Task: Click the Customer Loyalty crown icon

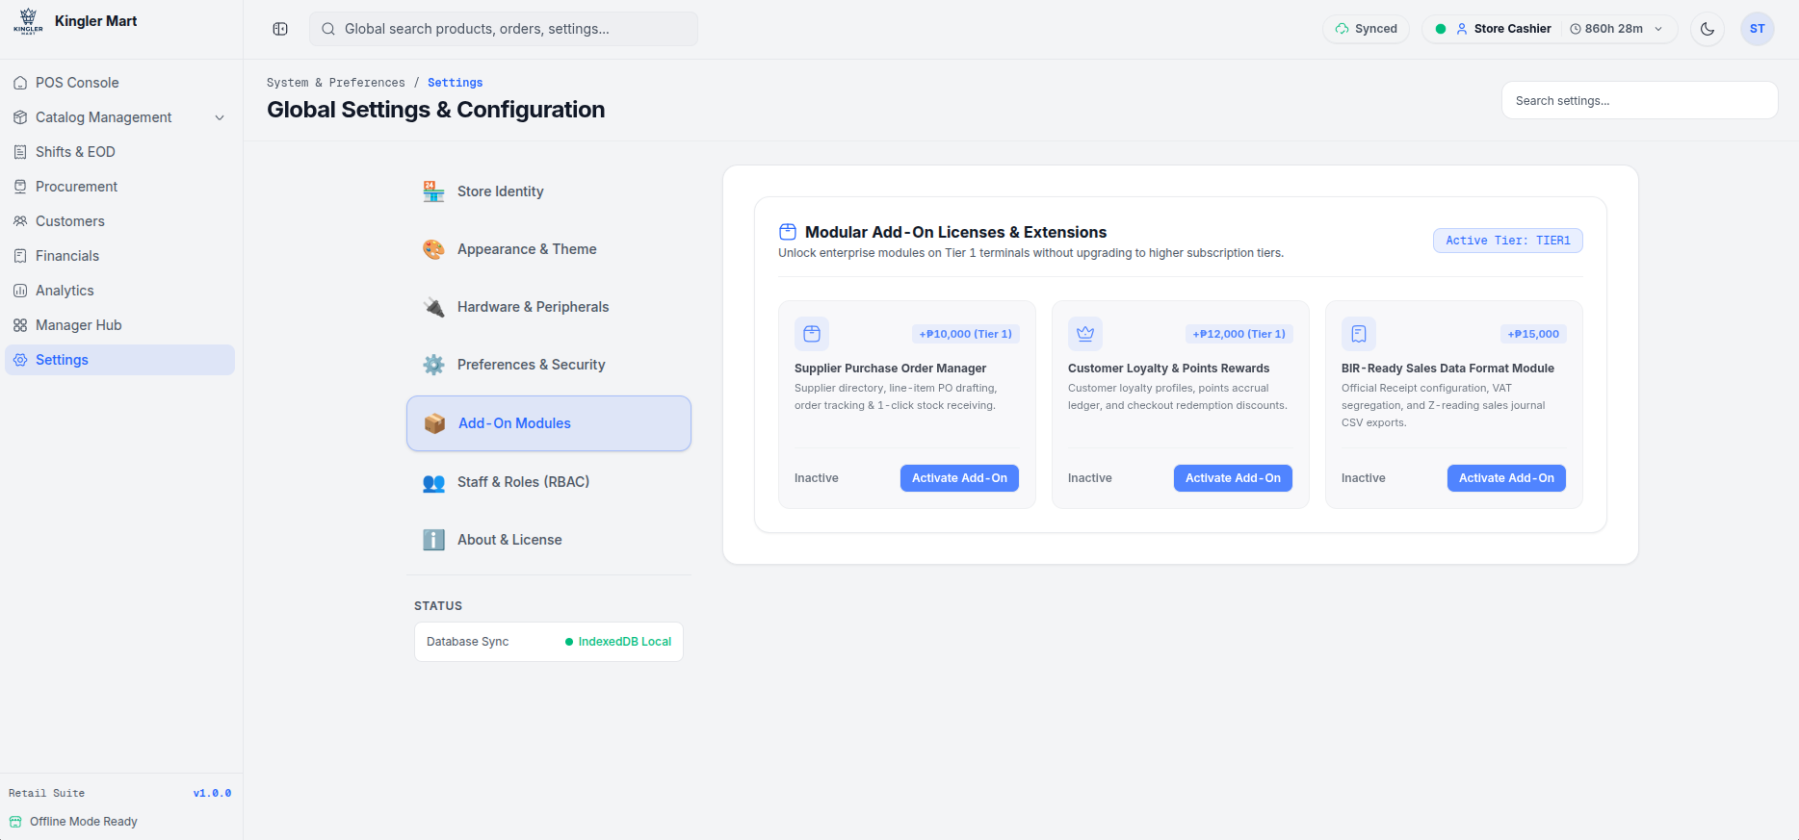Action: click(1085, 334)
